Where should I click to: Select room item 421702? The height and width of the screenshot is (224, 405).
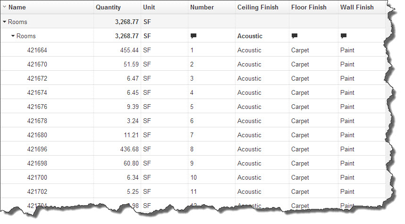(x=37, y=191)
